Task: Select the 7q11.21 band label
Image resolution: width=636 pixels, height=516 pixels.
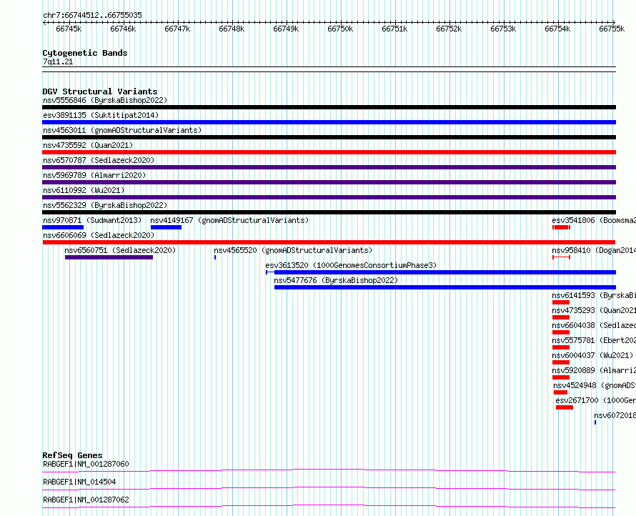Action: (x=58, y=61)
